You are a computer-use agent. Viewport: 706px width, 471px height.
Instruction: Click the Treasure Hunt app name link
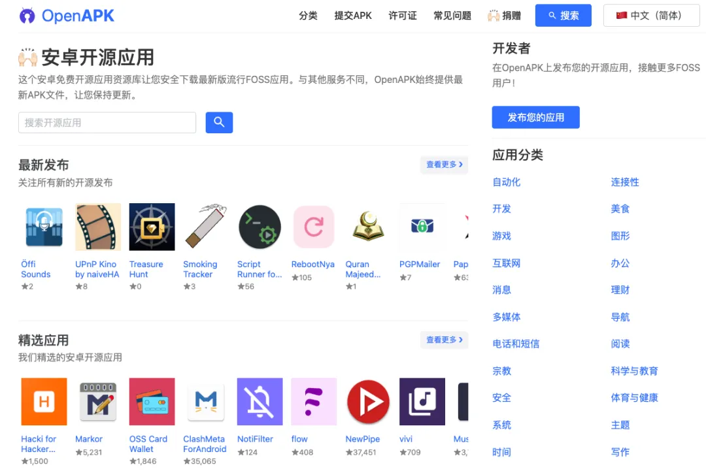click(x=146, y=269)
